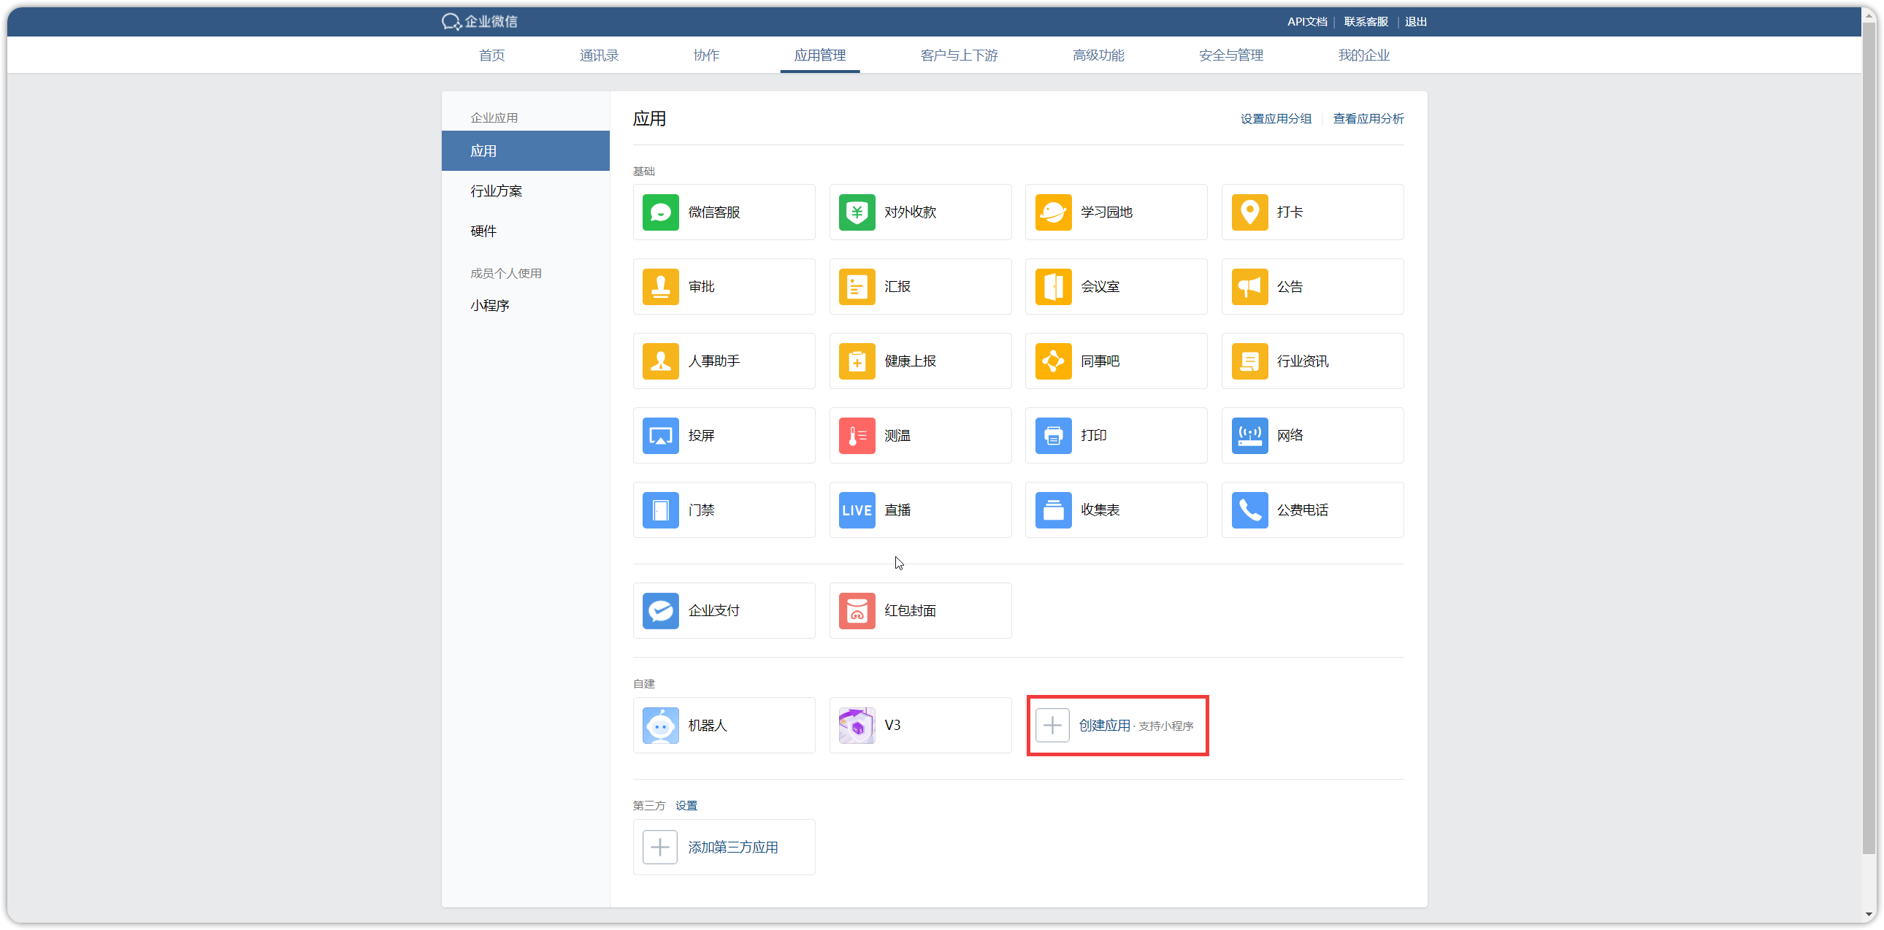Open the 对外收款 payment app icon
Viewport: 1884px width, 930px height.
pos(857,212)
